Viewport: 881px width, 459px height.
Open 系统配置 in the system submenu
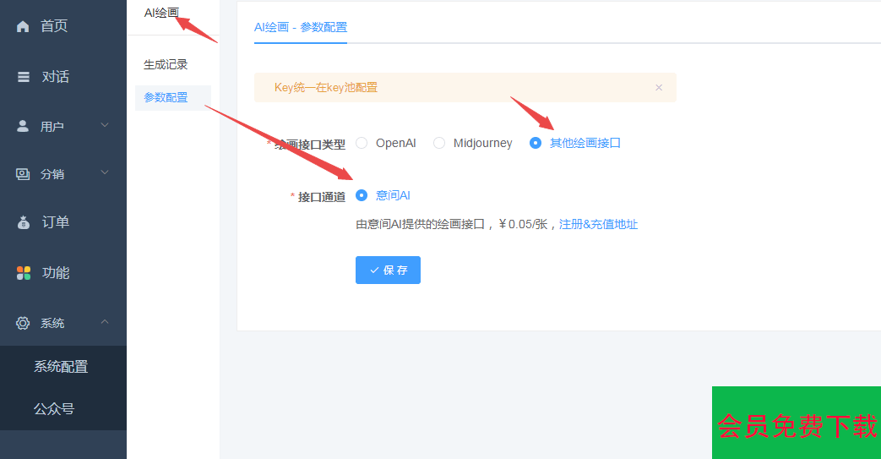coord(61,367)
